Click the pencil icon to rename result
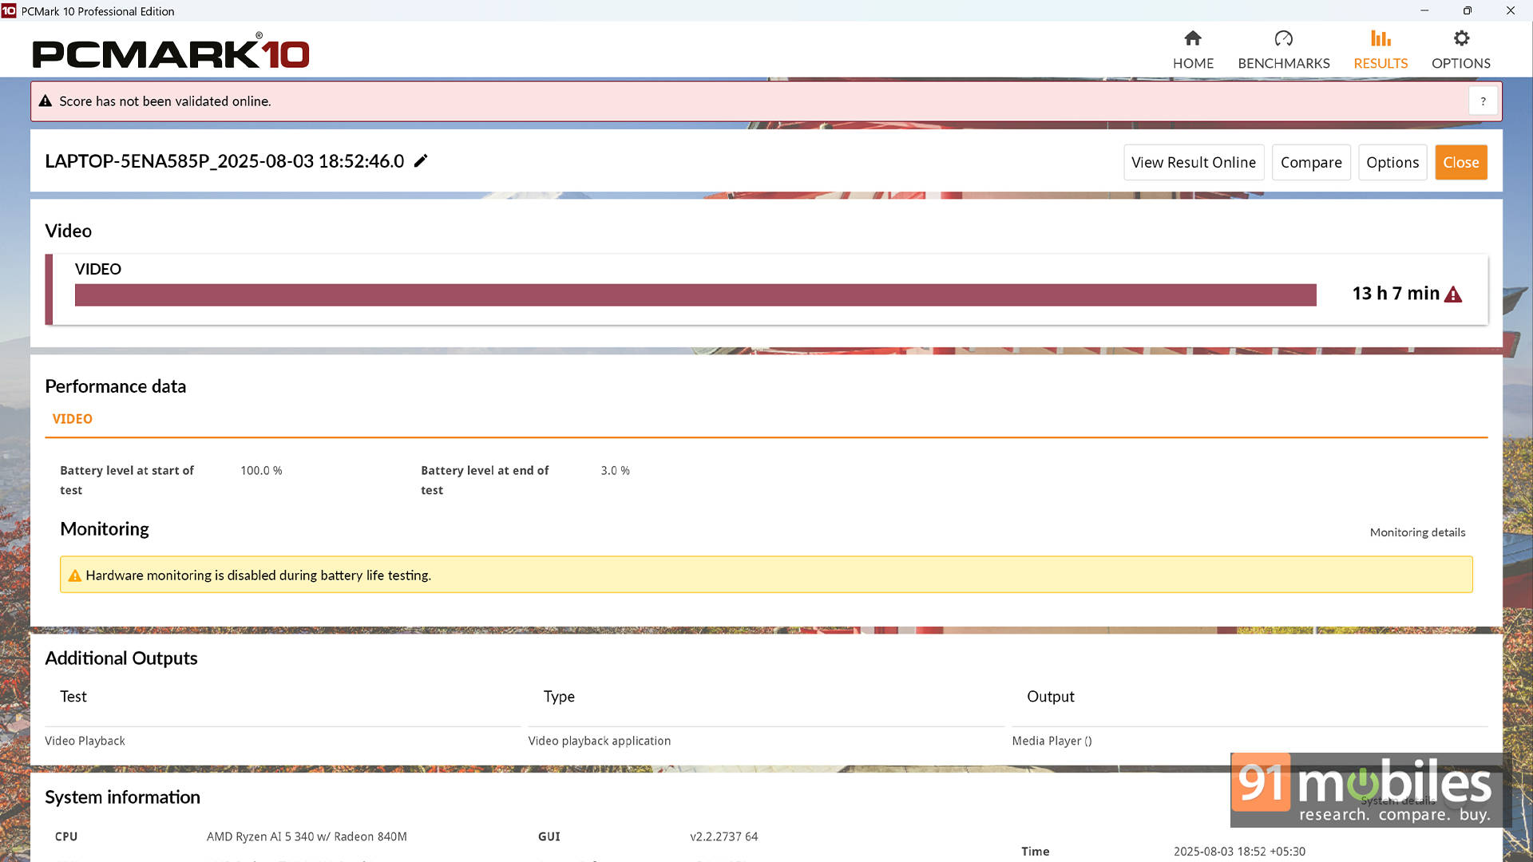 tap(421, 161)
